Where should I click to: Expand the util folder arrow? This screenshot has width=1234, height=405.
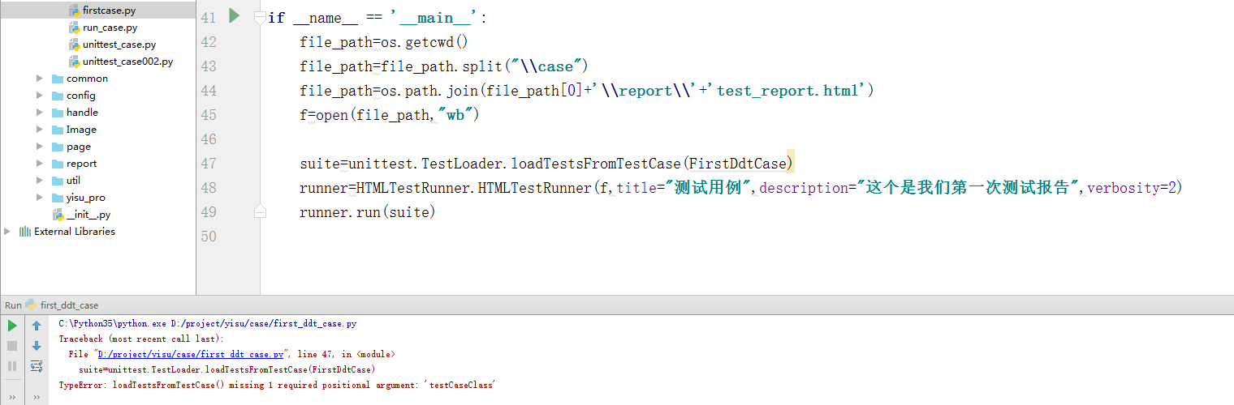coord(40,181)
